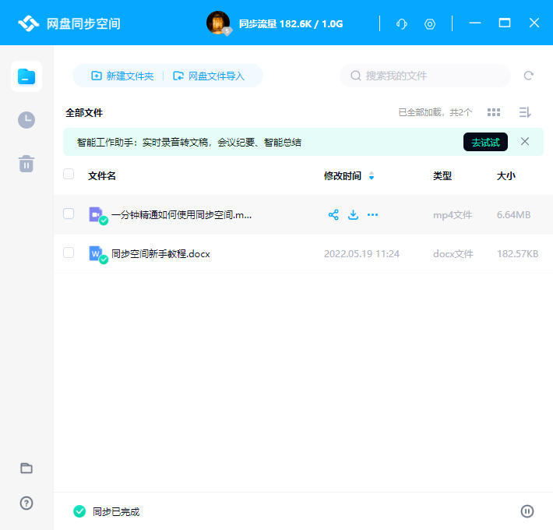Click the green sync completed check icon
The width and height of the screenshot is (553, 530).
pyautogui.click(x=79, y=511)
